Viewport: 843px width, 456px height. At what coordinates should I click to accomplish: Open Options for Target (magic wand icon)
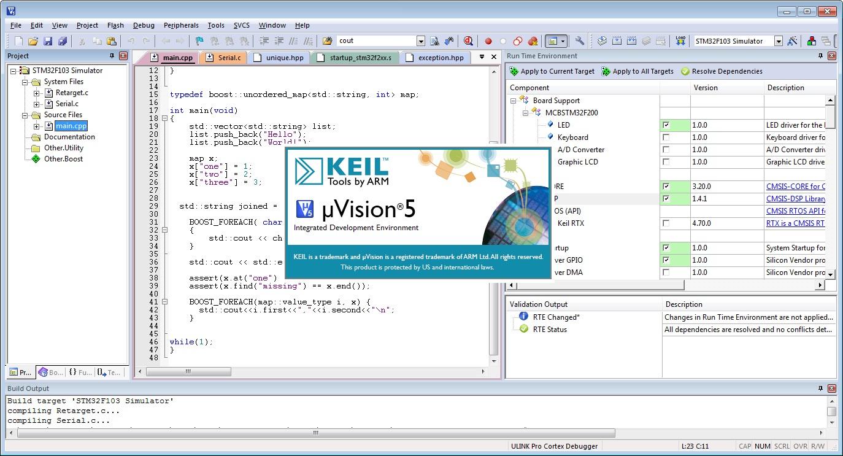(x=793, y=41)
